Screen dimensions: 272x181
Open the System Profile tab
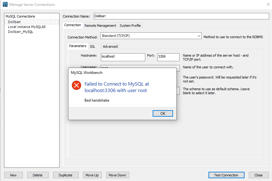pyautogui.click(x=130, y=26)
